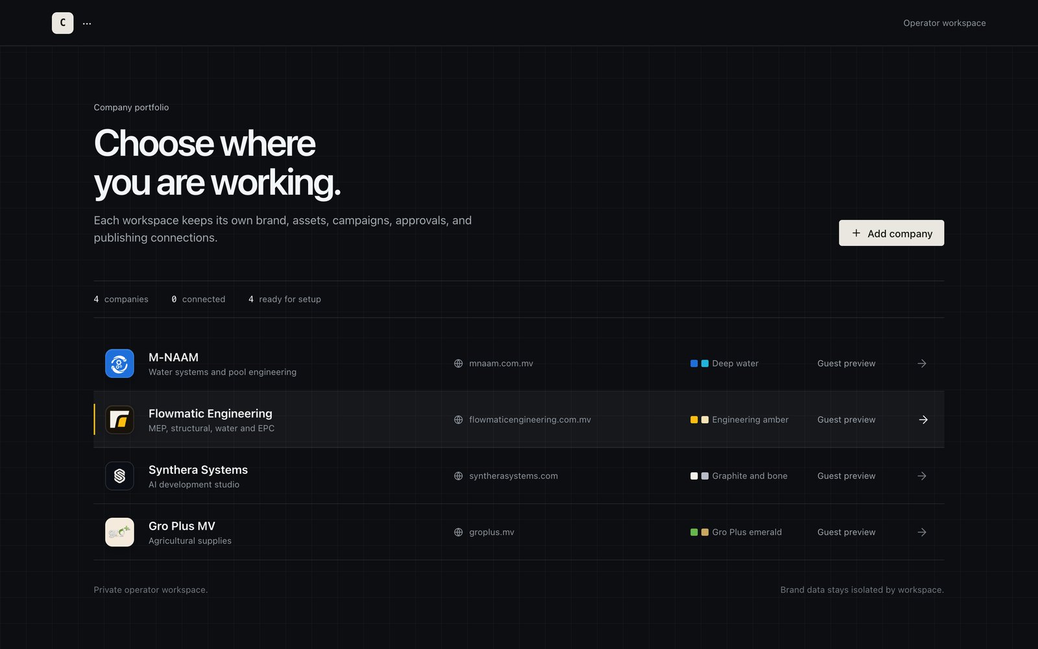
Task: Click AI development studio description
Action: [x=194, y=484]
